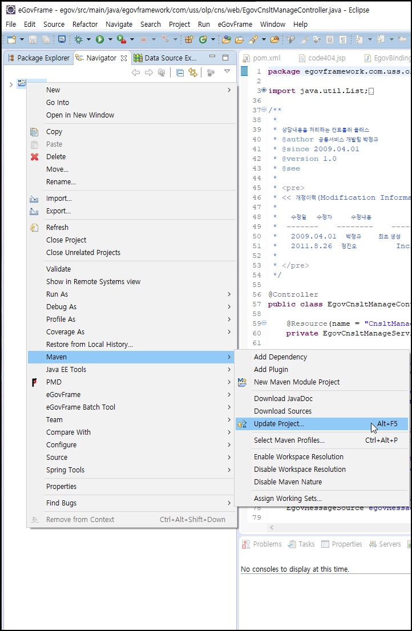Open the Run As submenu
The height and width of the screenshot is (631, 412).
point(132,294)
